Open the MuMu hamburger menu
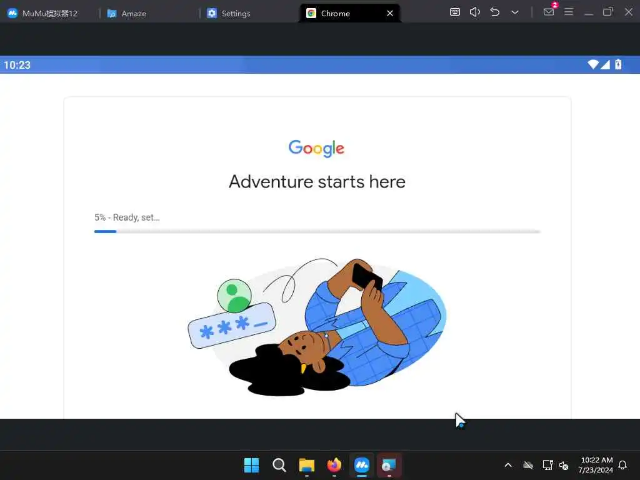The width and height of the screenshot is (640, 480). [569, 12]
